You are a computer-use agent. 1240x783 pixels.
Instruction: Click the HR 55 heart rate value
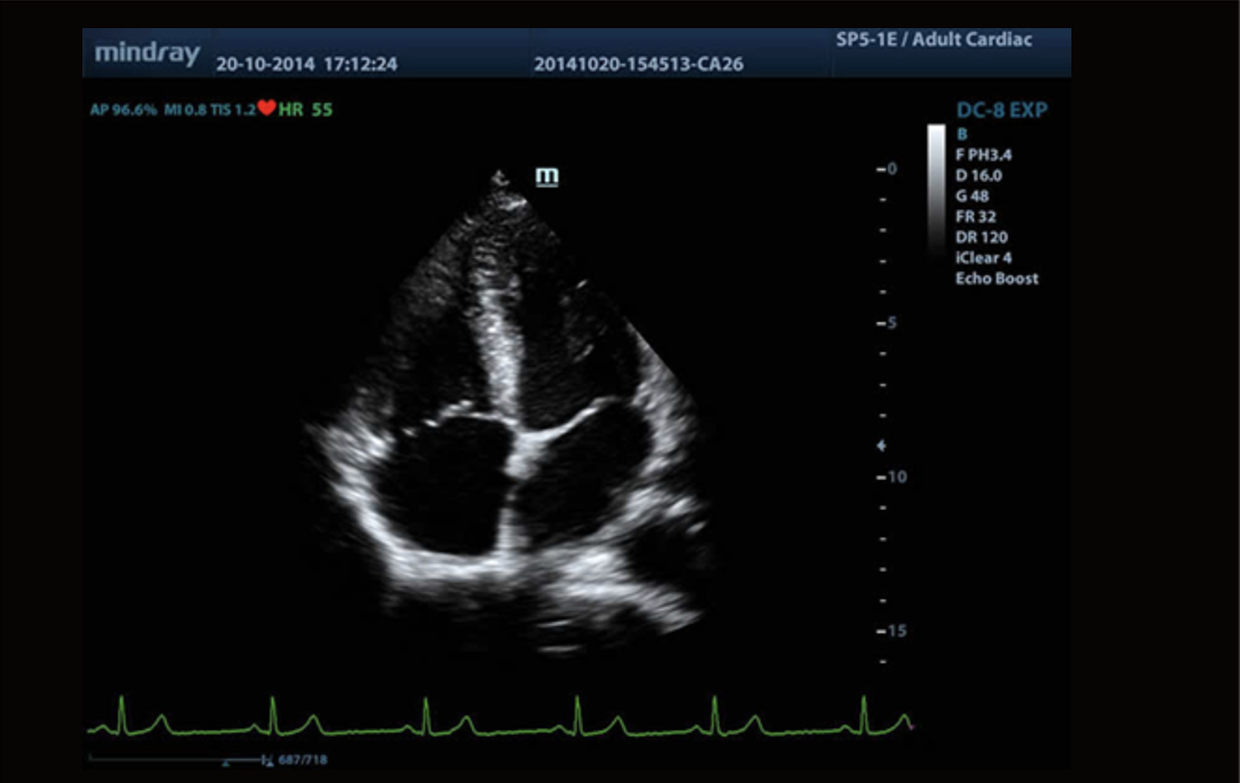pyautogui.click(x=306, y=110)
